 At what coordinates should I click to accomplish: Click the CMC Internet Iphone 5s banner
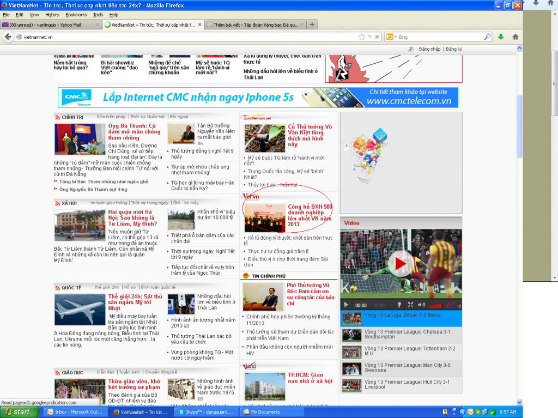tap(258, 98)
